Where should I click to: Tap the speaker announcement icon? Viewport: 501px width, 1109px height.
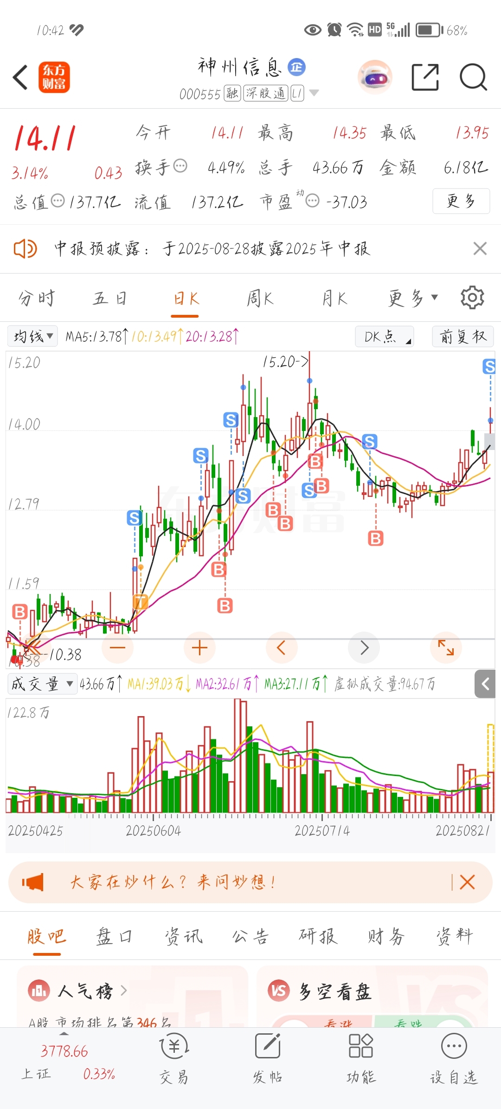(x=25, y=248)
